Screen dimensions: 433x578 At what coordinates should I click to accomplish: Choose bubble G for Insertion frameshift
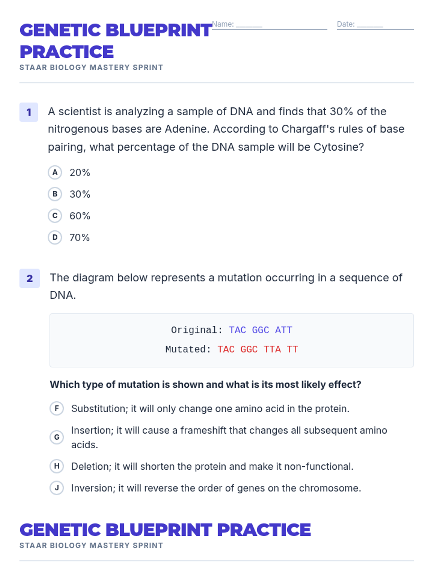click(x=57, y=437)
